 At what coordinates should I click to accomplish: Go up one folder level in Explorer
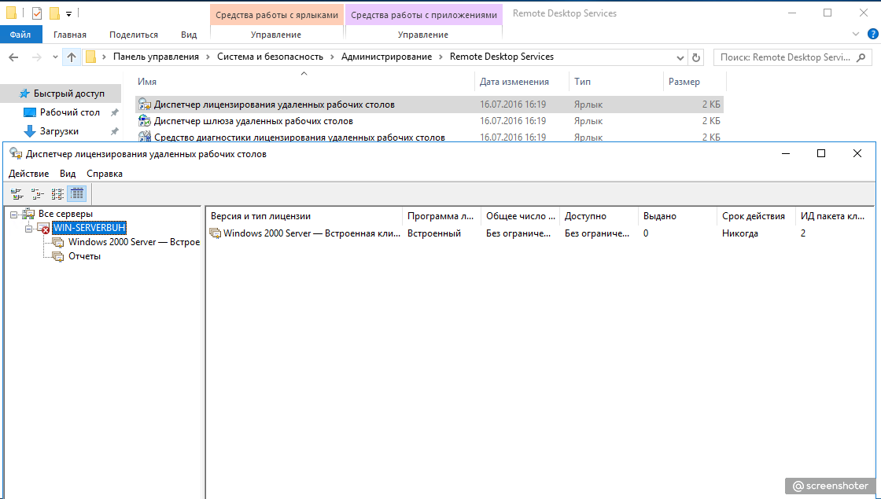pos(72,57)
